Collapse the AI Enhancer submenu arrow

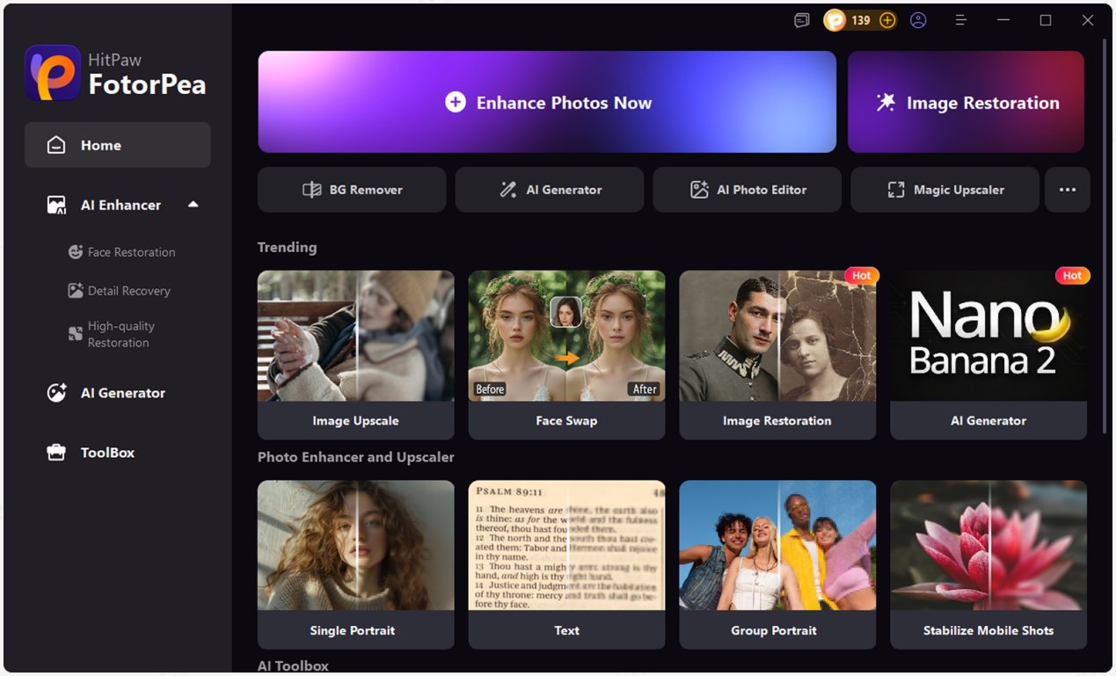click(193, 205)
